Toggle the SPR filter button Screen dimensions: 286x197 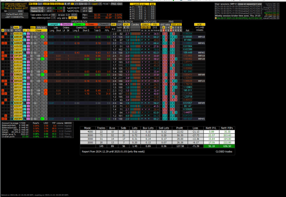pyautogui.click(x=113, y=24)
